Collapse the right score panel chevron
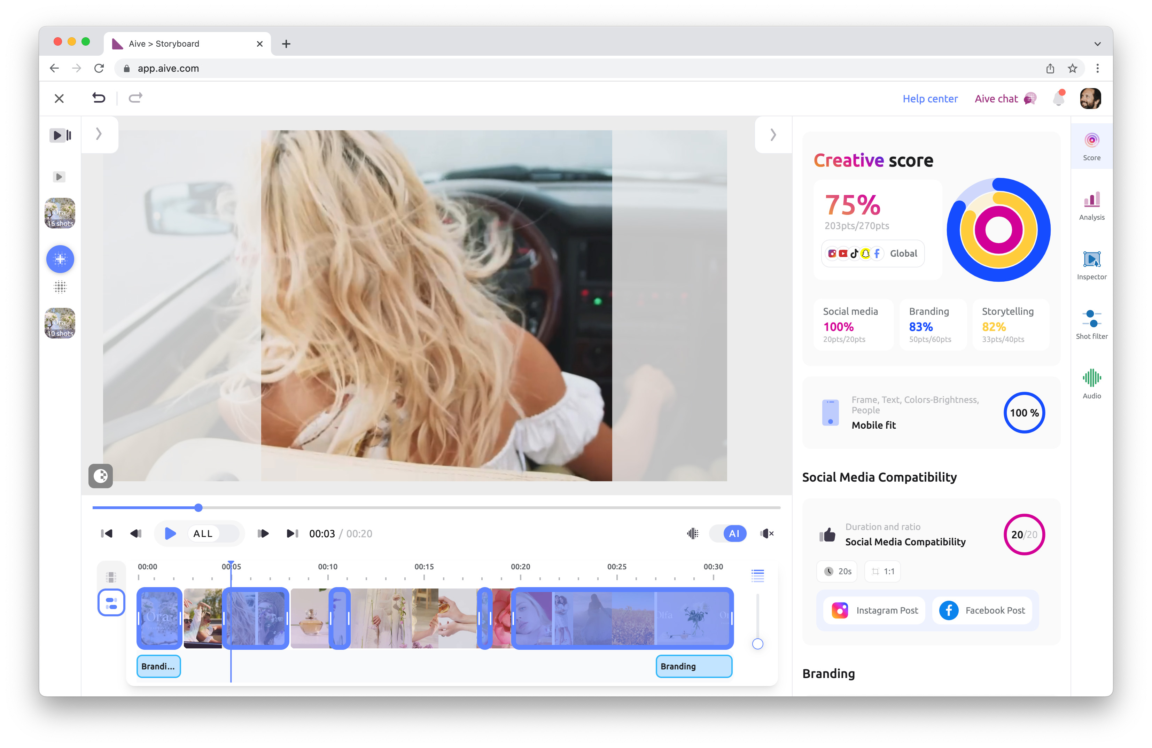 773,135
